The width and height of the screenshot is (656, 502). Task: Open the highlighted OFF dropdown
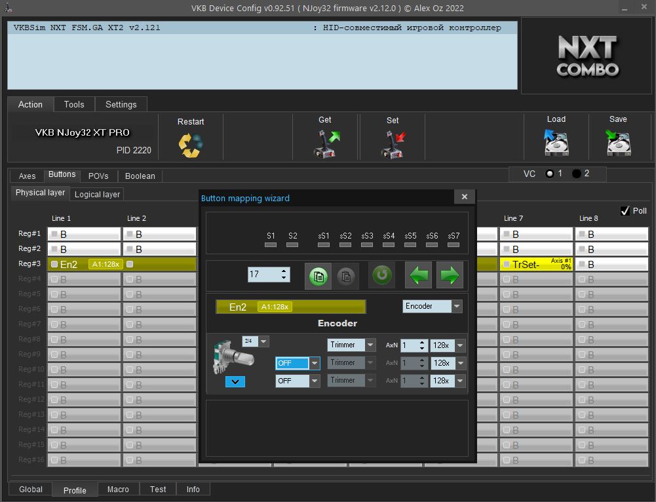(x=315, y=363)
